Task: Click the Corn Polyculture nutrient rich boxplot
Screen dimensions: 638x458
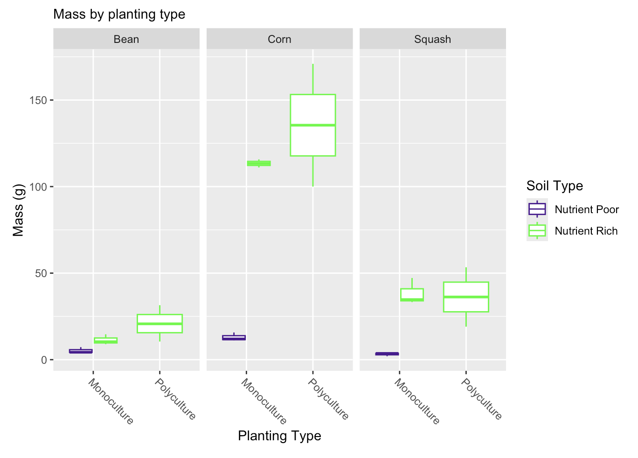Action: point(313,125)
